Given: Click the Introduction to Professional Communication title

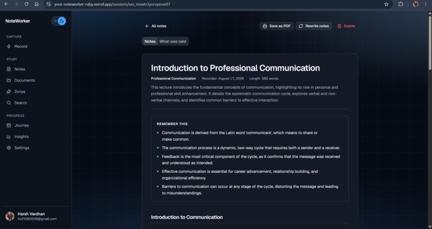Looking at the screenshot, I should [x=235, y=68].
